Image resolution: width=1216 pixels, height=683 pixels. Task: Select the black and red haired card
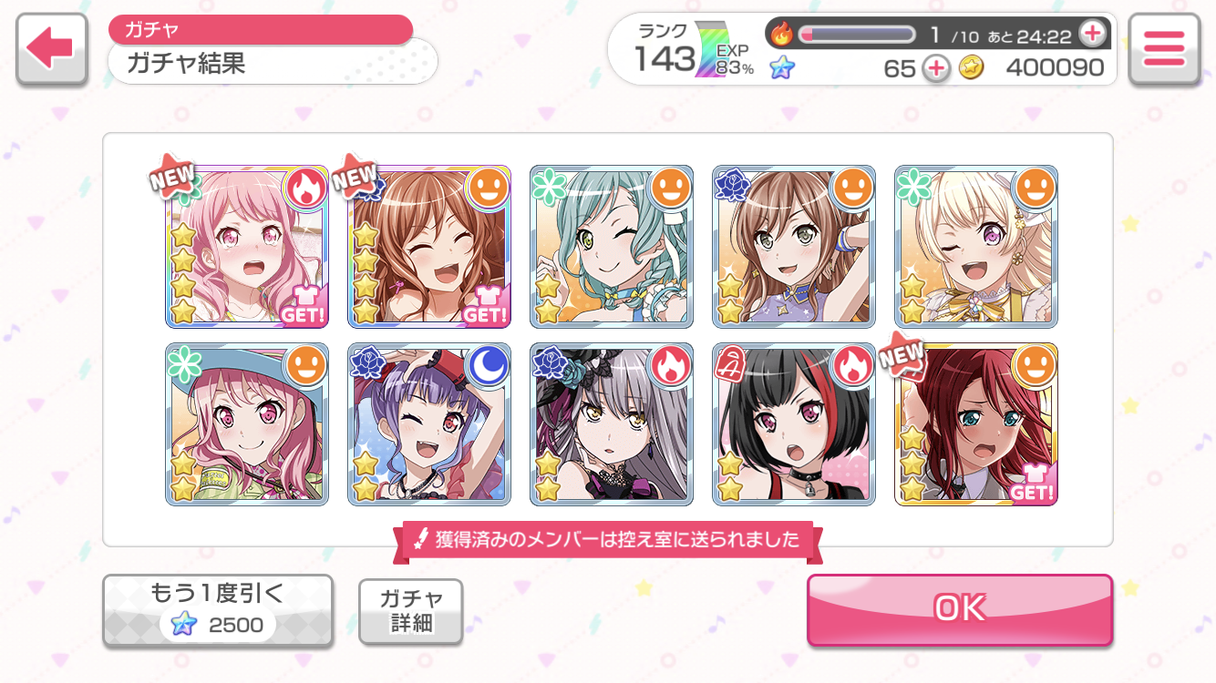click(794, 424)
